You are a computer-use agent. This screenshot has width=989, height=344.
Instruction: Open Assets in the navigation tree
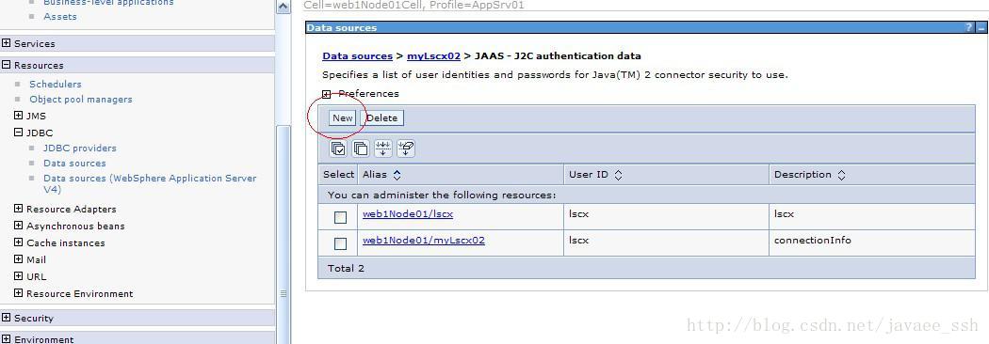pyautogui.click(x=60, y=16)
